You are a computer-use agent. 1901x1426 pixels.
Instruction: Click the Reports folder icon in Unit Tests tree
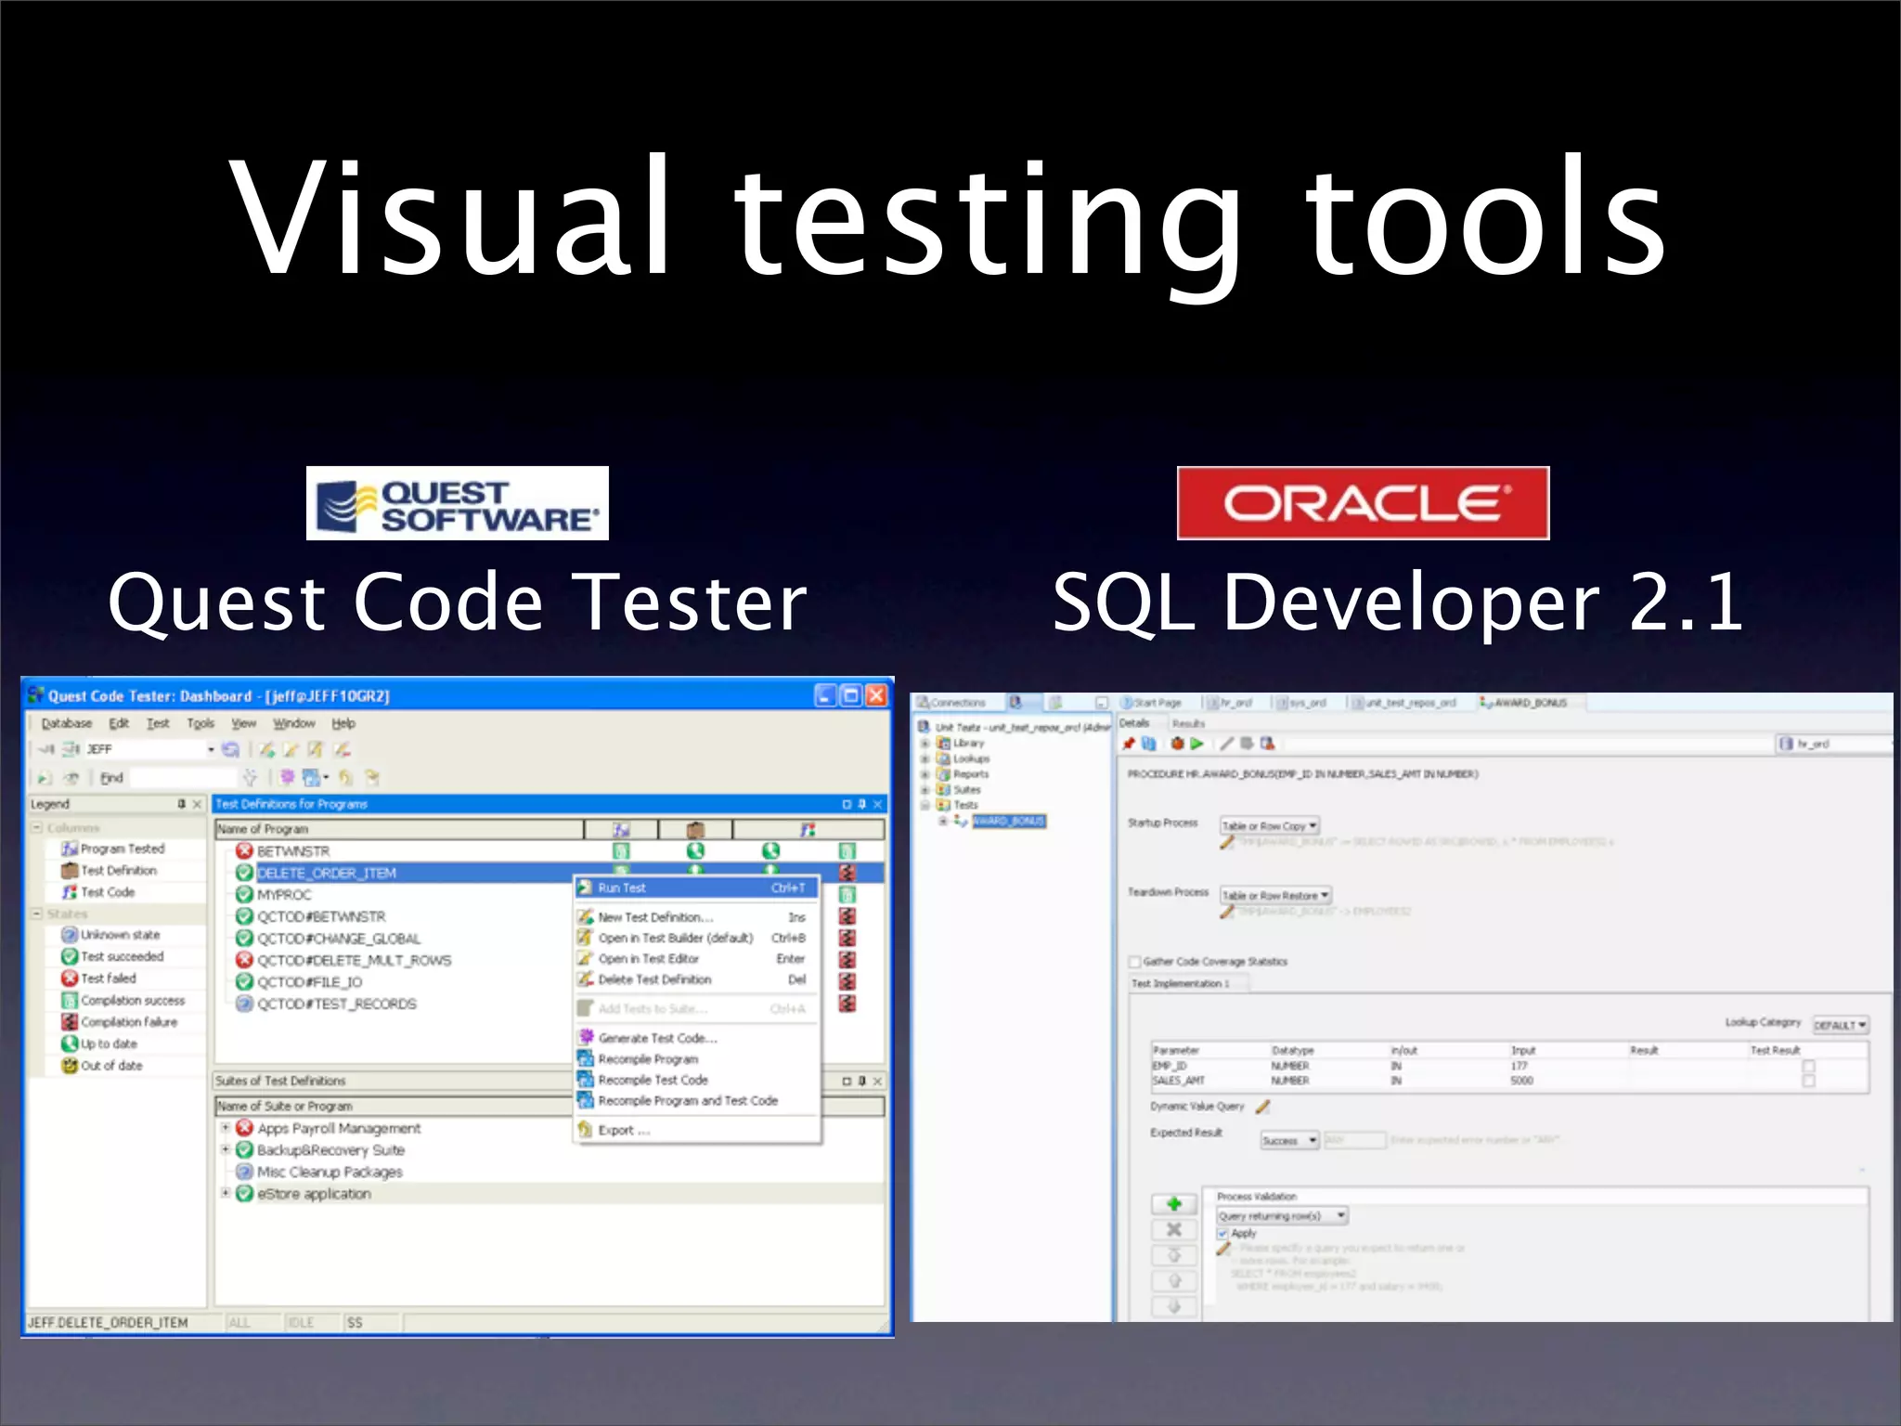coord(943,774)
